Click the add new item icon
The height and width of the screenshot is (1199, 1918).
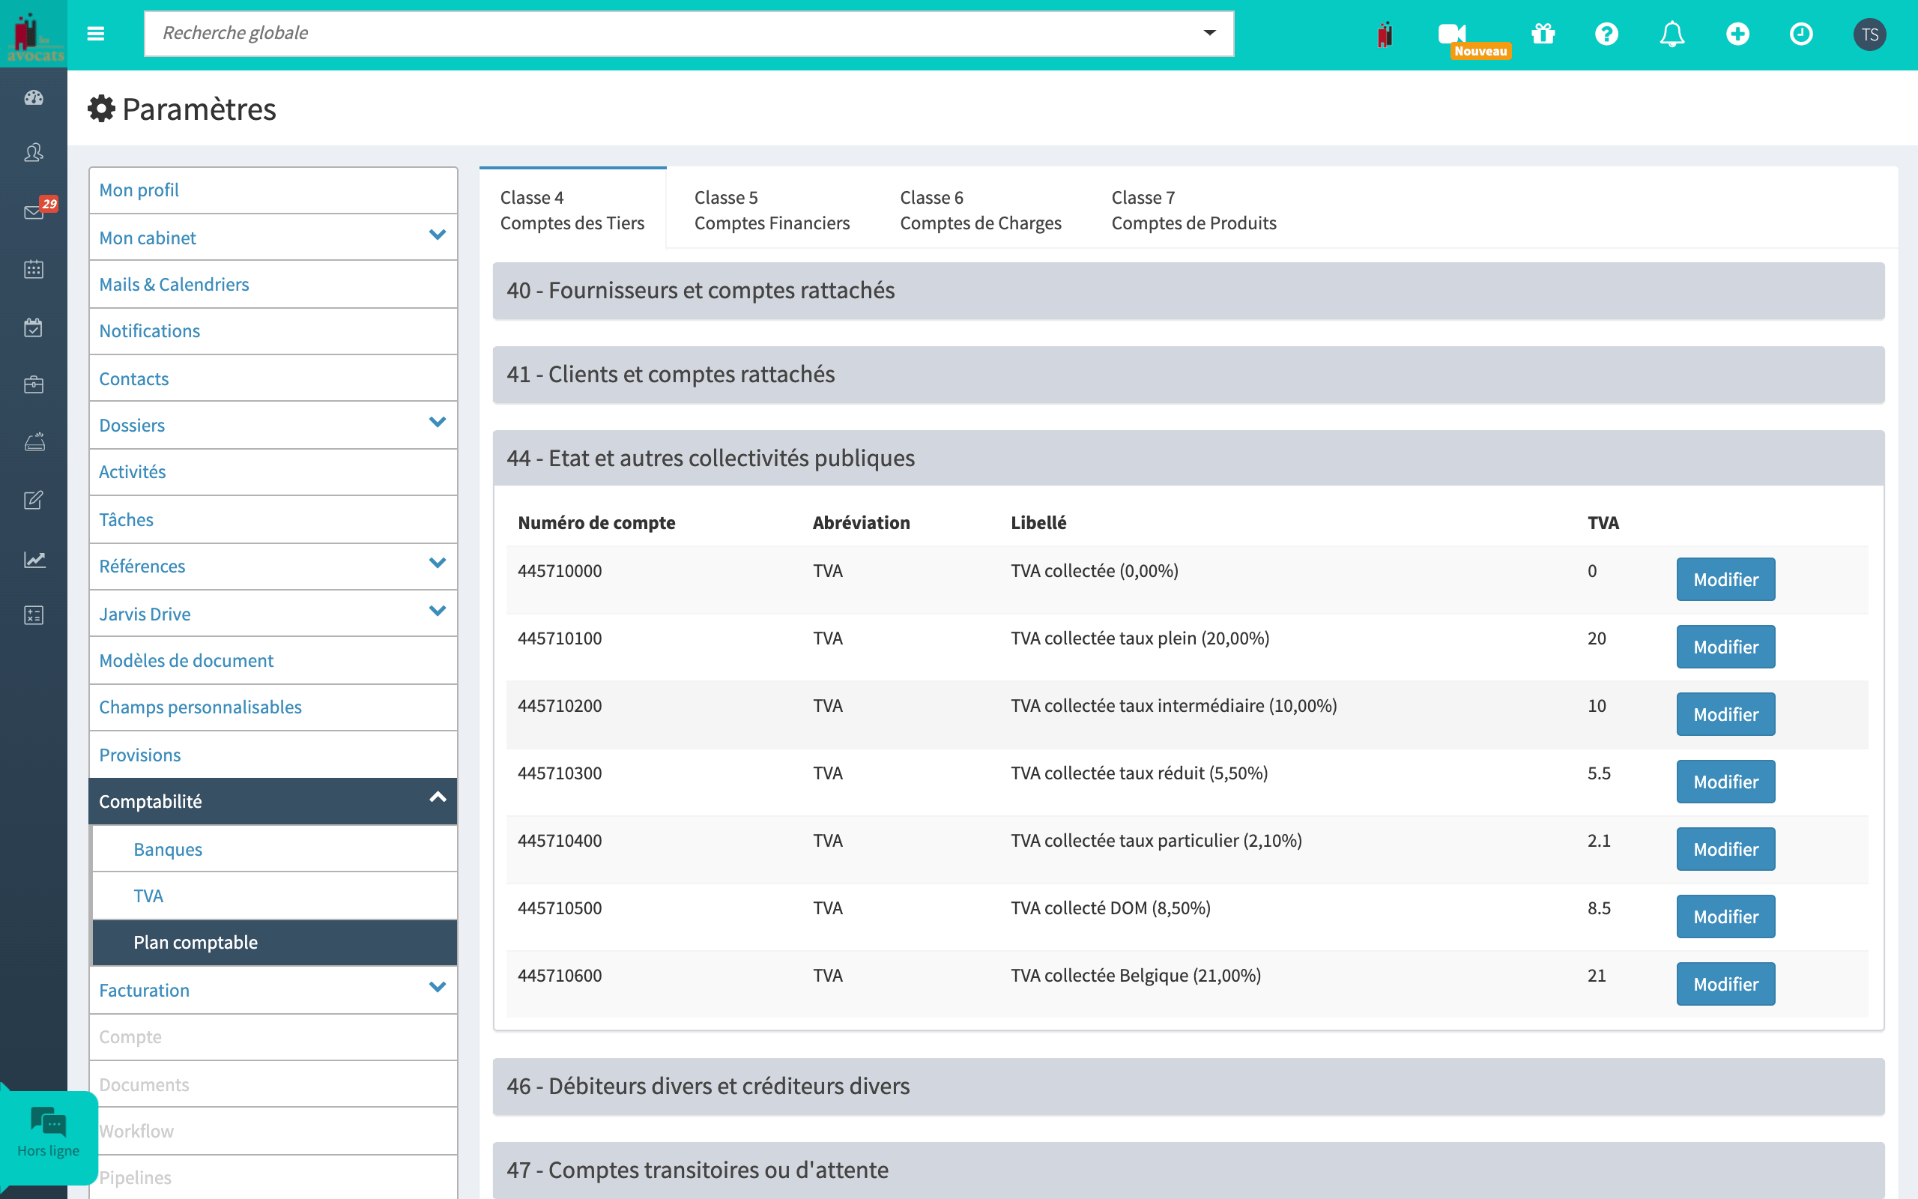(x=1737, y=34)
